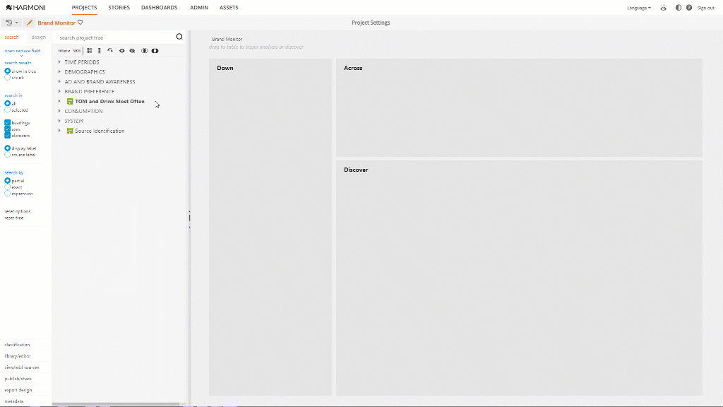Select the partial radio button
The width and height of the screenshot is (723, 407).
click(x=7, y=181)
